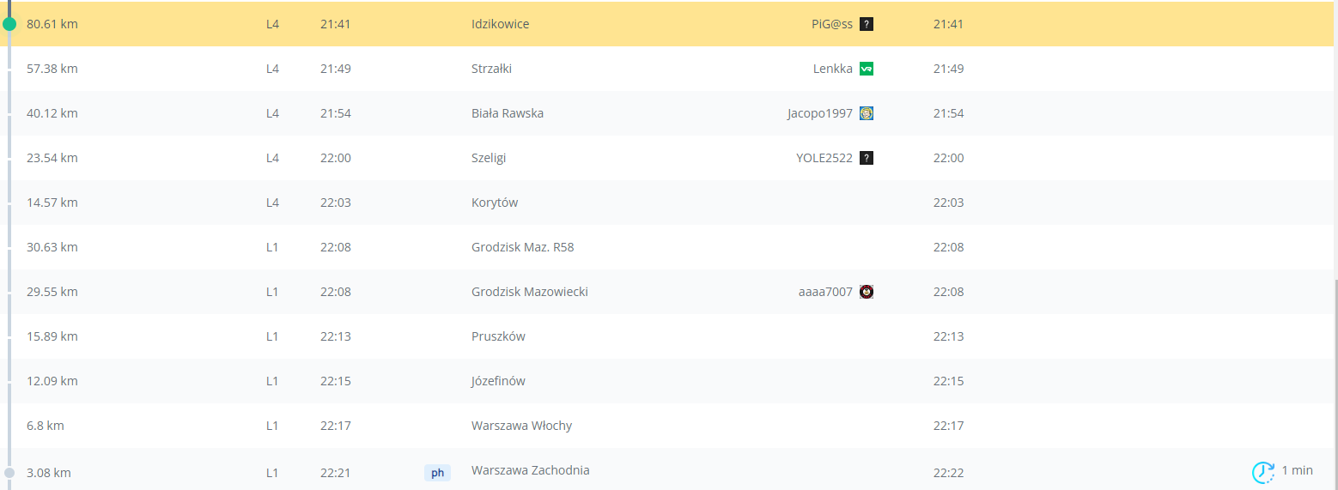Click the vertical scrollbar on right edge
1338x490 pixels.
click(x=1335, y=378)
